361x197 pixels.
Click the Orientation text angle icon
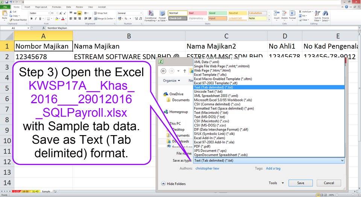coord(86,13)
